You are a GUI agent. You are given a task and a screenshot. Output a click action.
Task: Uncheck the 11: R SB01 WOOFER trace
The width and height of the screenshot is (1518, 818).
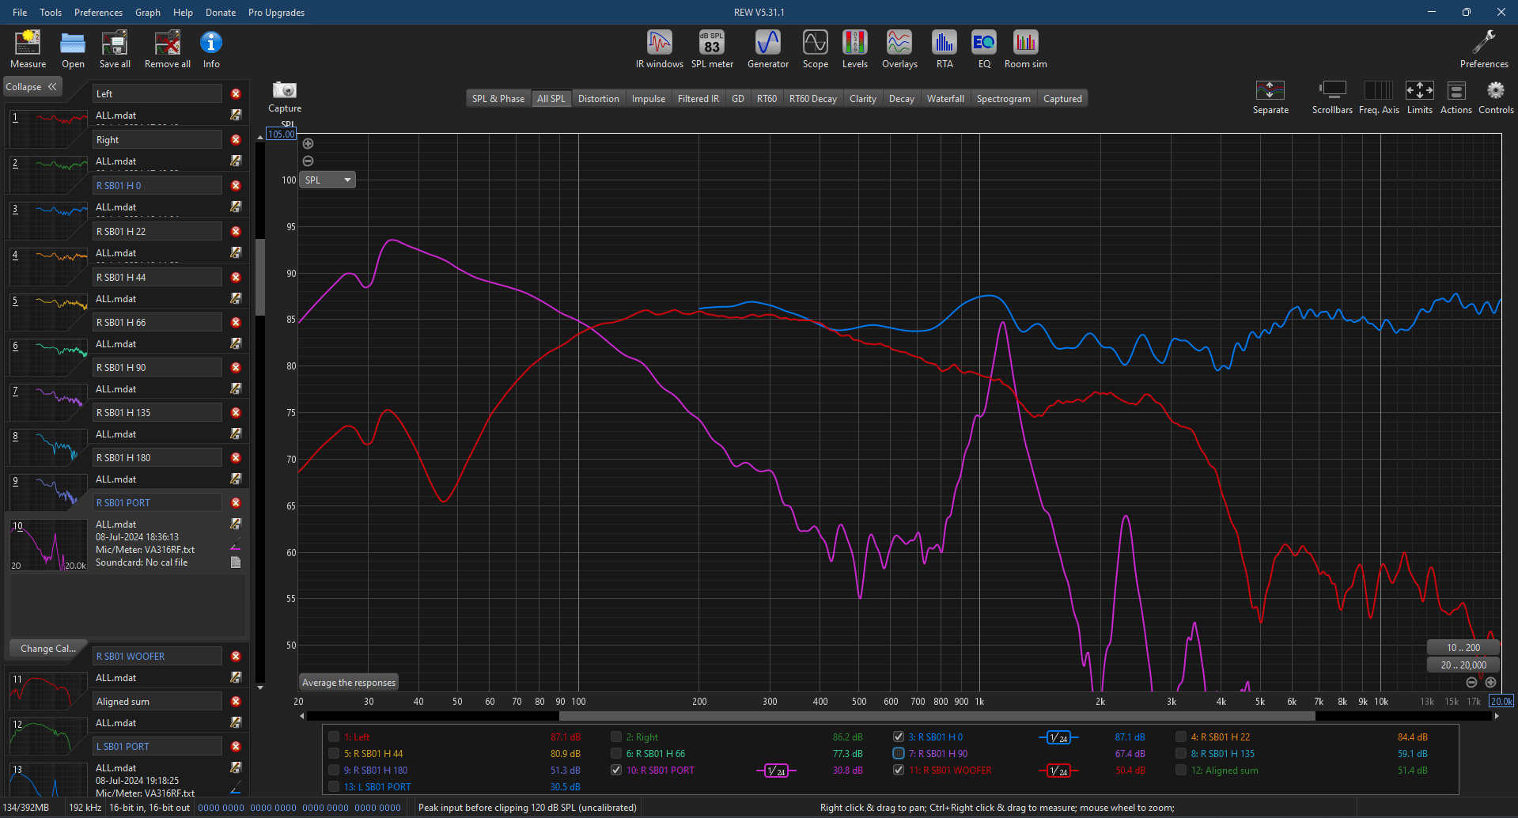pyautogui.click(x=899, y=770)
